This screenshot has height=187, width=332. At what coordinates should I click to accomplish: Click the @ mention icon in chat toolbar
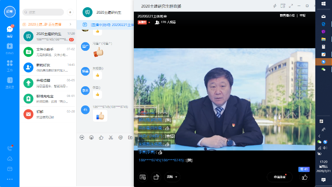pos(121,137)
